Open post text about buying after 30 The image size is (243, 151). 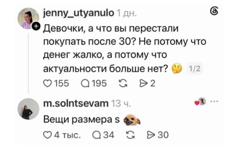tap(125, 48)
